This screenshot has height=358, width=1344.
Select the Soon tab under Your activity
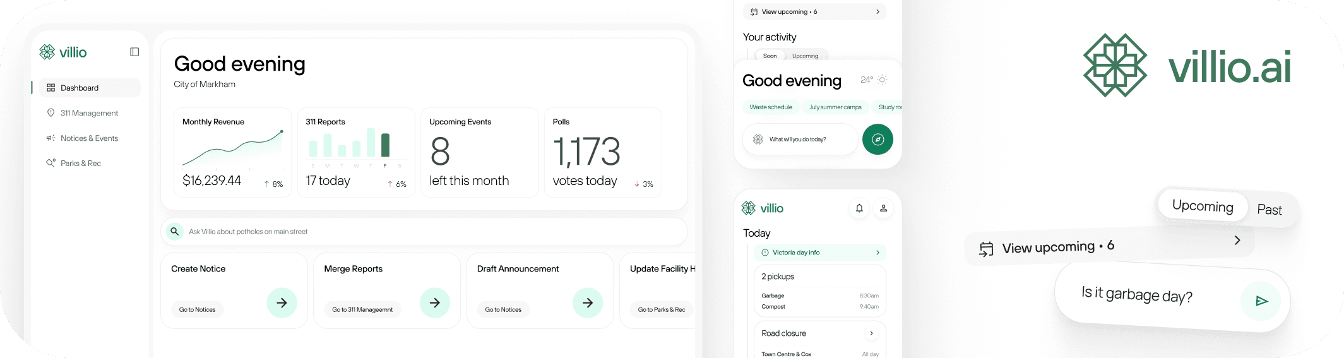pos(770,56)
